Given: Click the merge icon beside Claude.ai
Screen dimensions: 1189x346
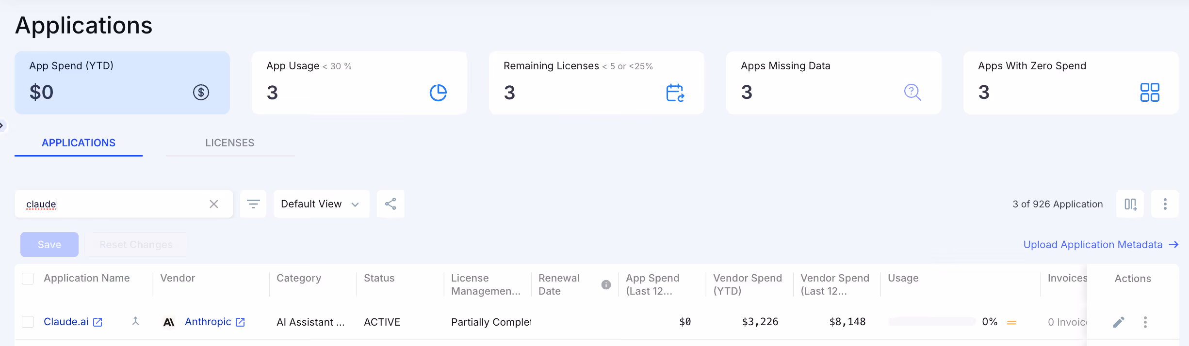Looking at the screenshot, I should click(136, 321).
